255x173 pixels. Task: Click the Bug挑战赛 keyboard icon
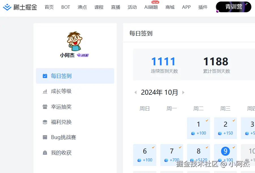(44, 137)
